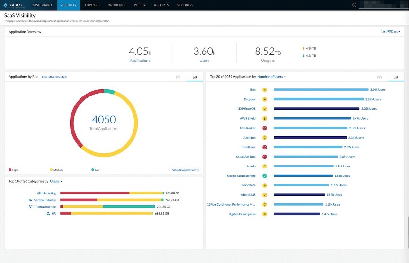Viewport: 409px width, 263px height.
Task: Open the Categories by Usage dropdown
Action: pos(56,181)
